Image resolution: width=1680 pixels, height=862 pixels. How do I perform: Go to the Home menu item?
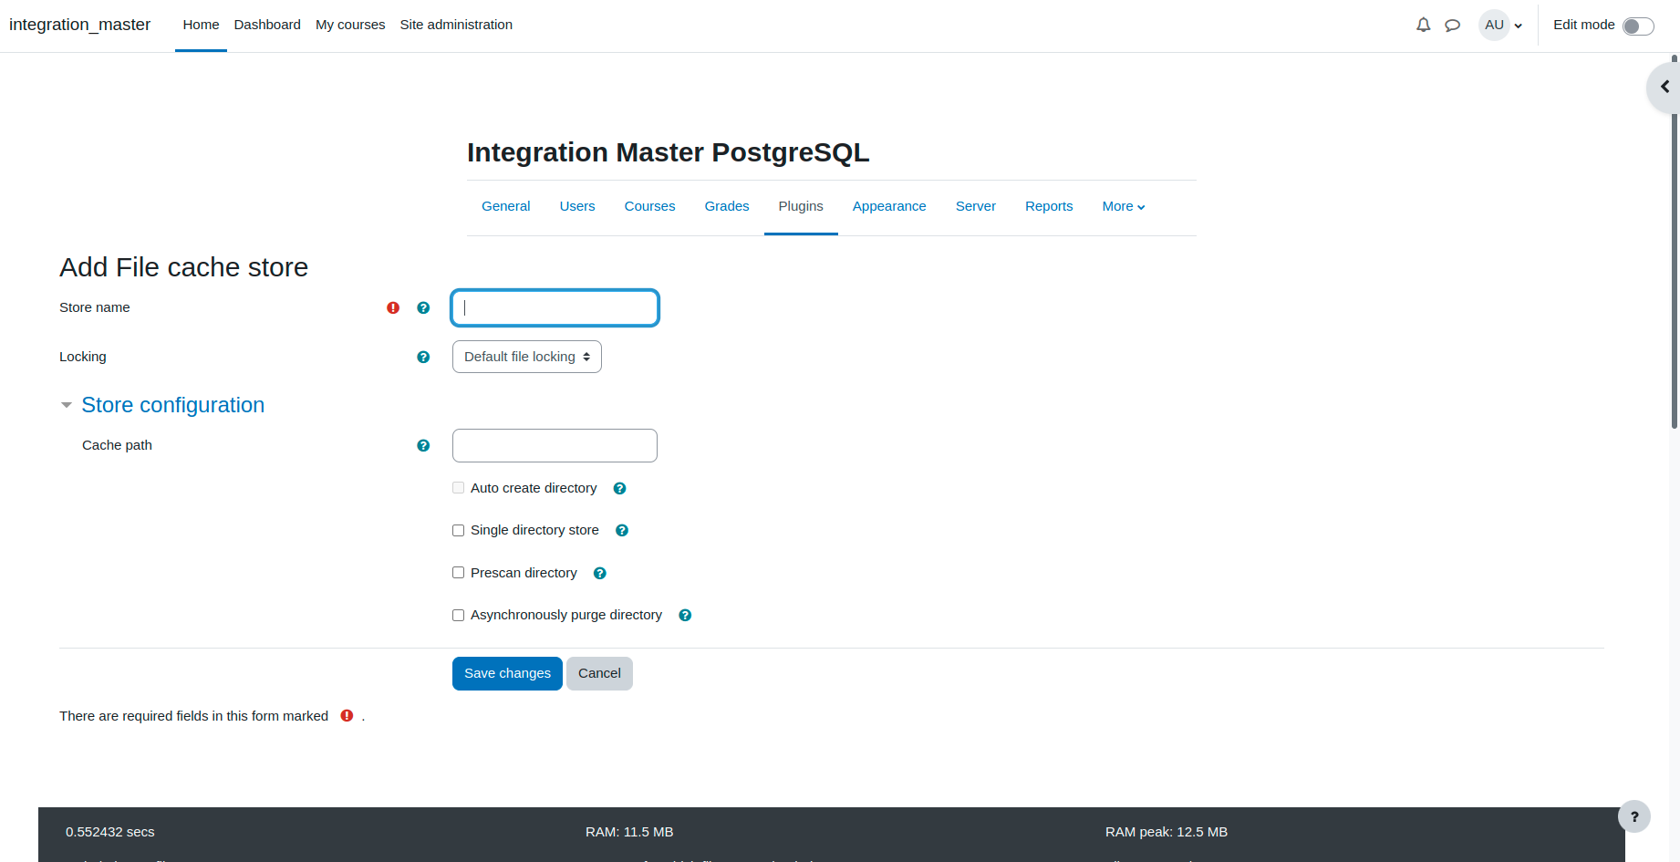201,25
